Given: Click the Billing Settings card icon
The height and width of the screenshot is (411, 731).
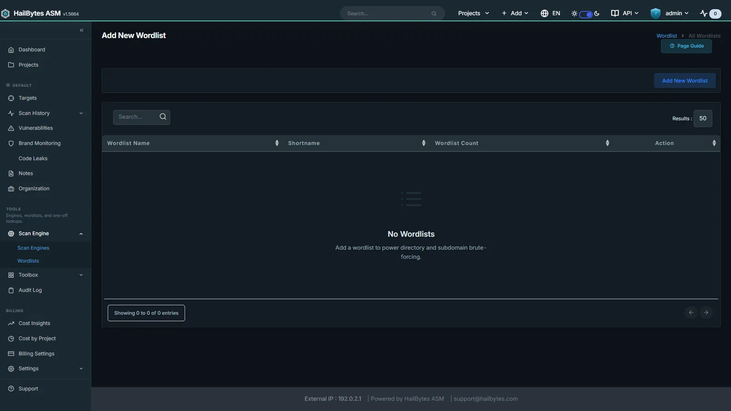Looking at the screenshot, I should tap(11, 353).
